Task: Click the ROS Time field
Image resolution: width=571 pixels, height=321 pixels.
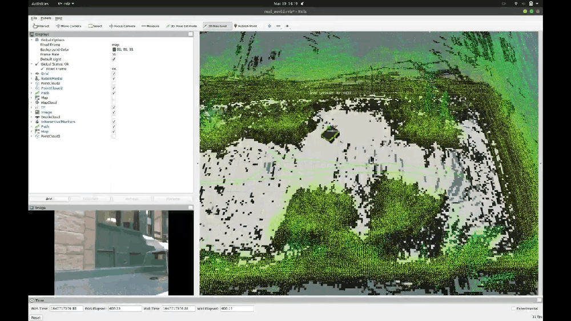Action: click(x=66, y=308)
